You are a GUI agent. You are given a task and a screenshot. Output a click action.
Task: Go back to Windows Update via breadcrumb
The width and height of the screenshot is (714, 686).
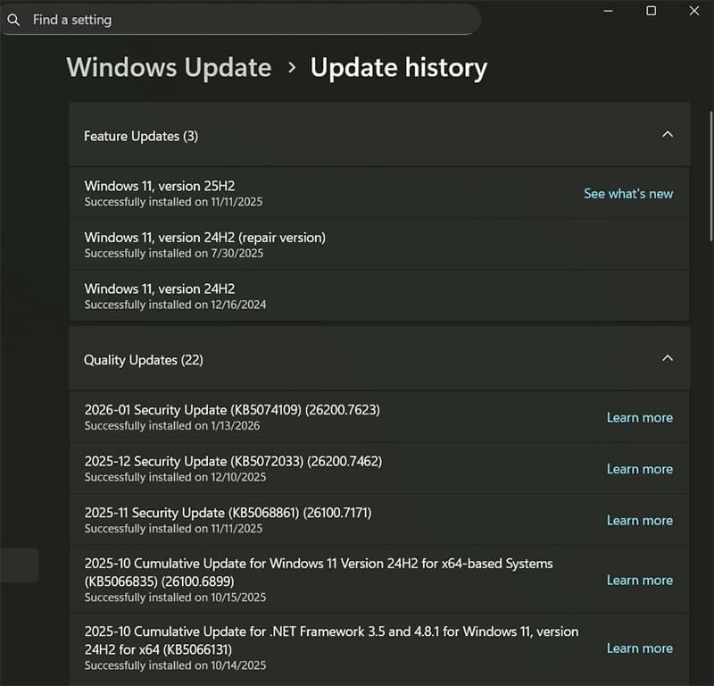[168, 67]
